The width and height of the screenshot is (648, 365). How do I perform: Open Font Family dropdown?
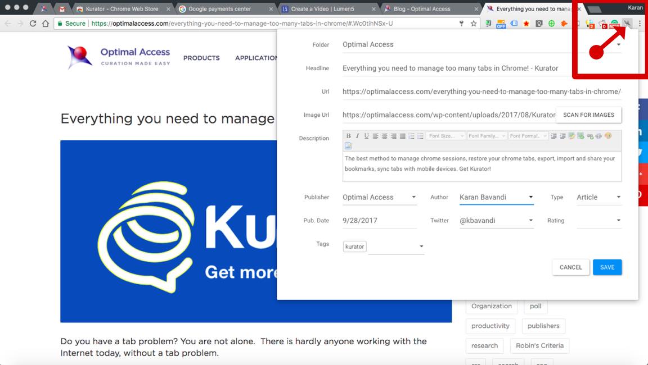tap(487, 136)
